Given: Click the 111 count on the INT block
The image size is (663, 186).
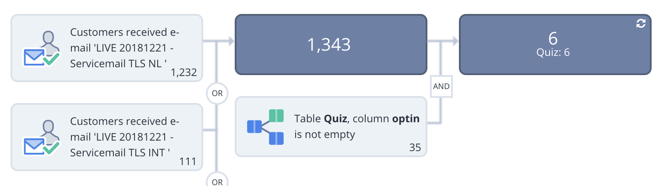Looking at the screenshot, I should point(188,162).
